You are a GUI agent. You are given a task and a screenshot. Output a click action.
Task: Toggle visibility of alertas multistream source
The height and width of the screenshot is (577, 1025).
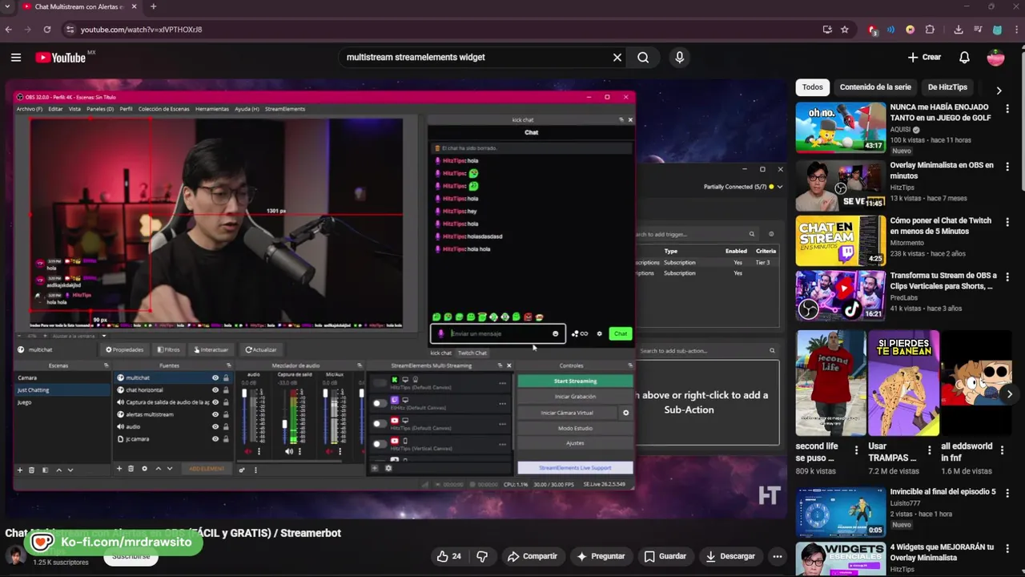coord(215,414)
